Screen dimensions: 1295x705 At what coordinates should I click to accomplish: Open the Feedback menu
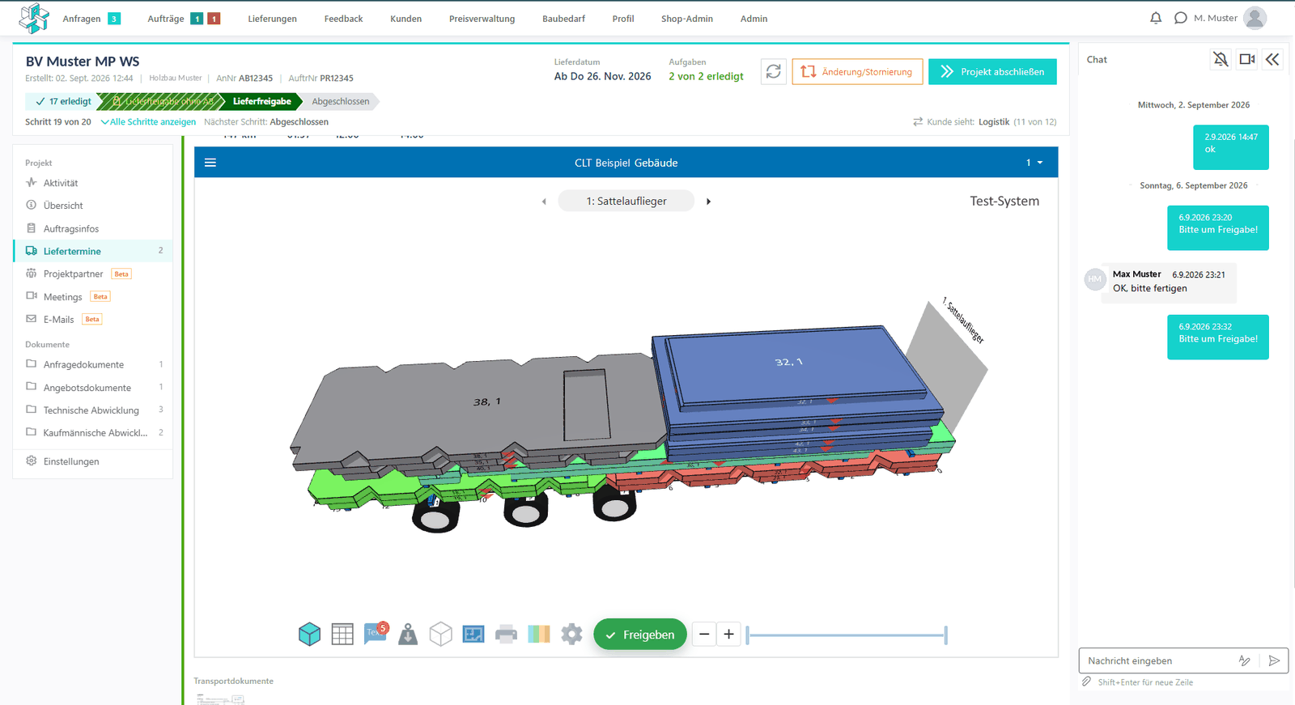click(x=343, y=19)
